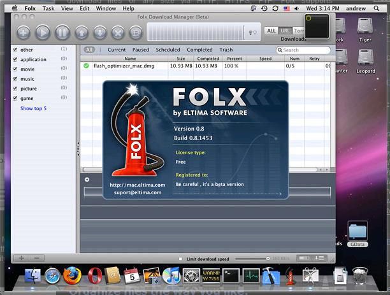
Task: Toggle the 'movie' category checkbox
Action: point(15,69)
